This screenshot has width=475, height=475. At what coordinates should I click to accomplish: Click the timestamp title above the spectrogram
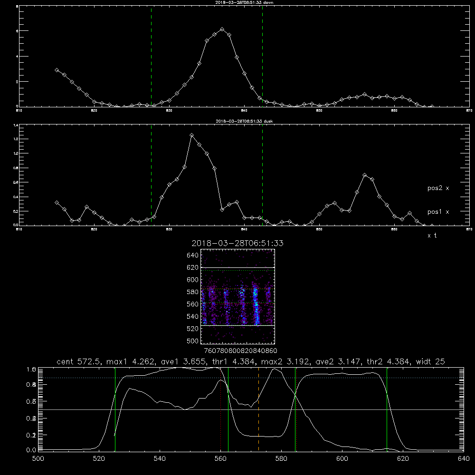[237, 243]
